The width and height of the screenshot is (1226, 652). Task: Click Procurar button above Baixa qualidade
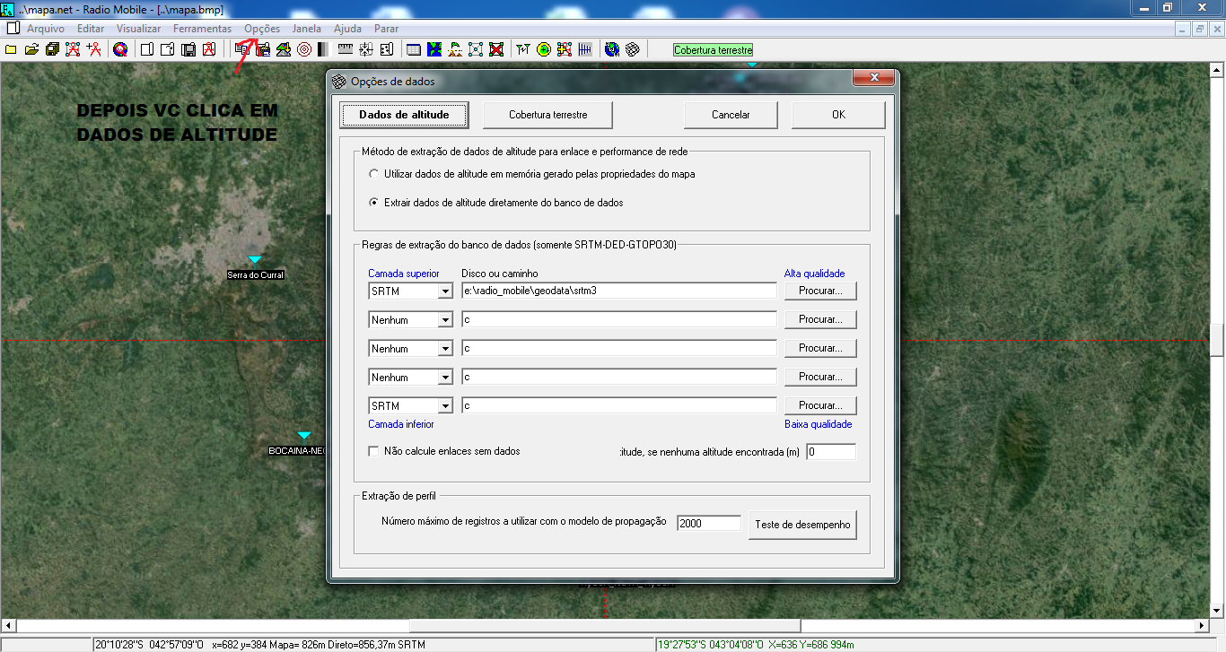820,405
